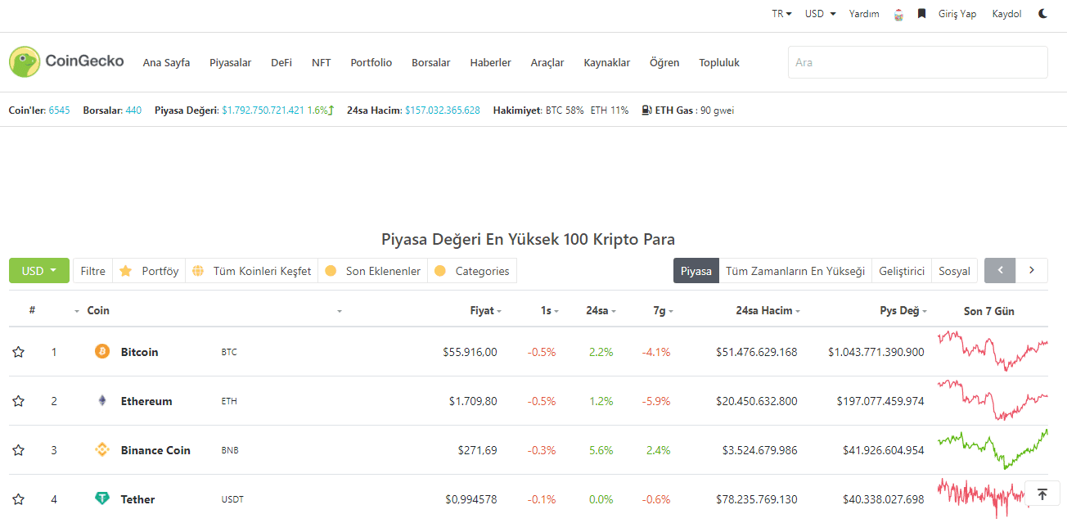This screenshot has width=1067, height=523.
Task: Open the Yardım link
Action: 864,14
